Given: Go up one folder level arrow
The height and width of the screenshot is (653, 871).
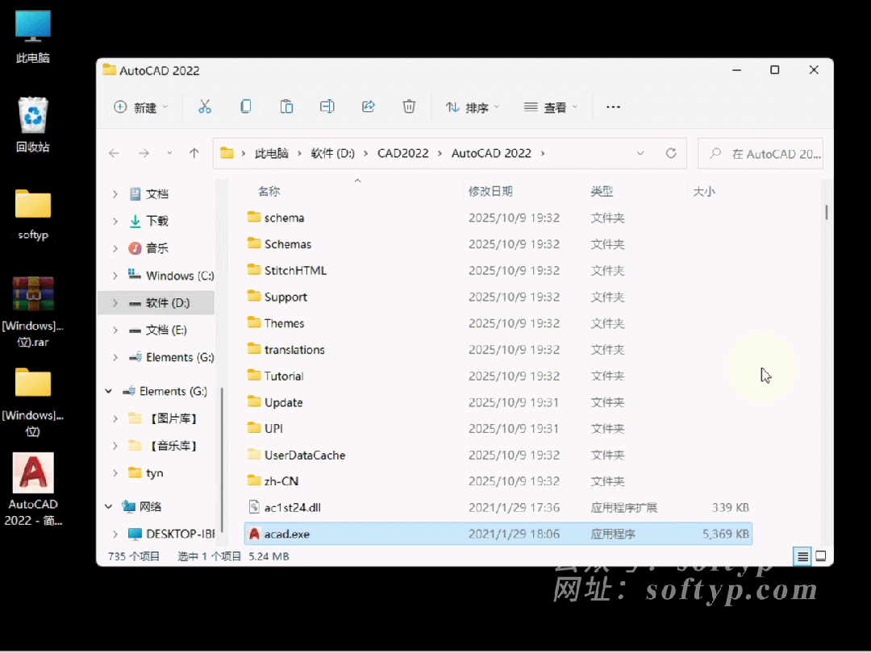Looking at the screenshot, I should [194, 153].
